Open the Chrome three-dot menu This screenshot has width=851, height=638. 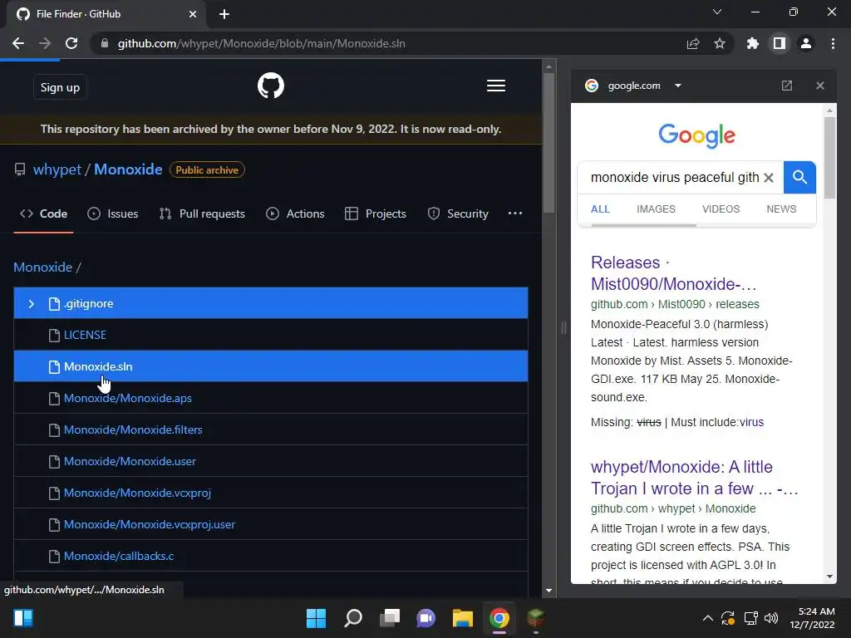click(833, 43)
